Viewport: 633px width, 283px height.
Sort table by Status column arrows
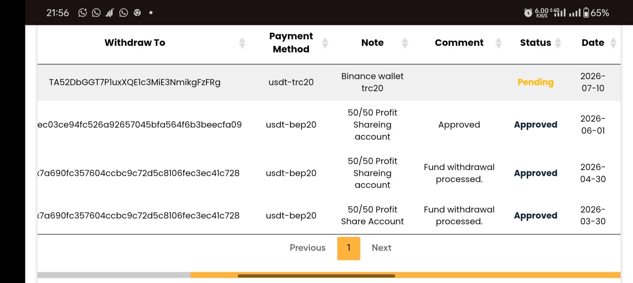[x=558, y=43]
